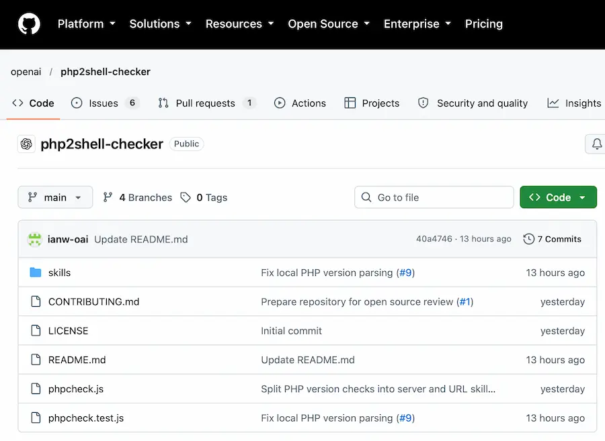Open the phpcheck.test.js file

tap(86, 418)
